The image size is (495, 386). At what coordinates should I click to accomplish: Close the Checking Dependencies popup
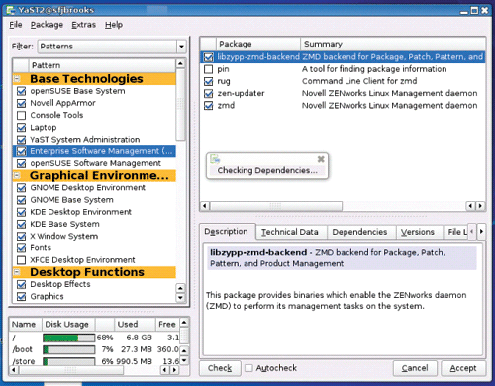[x=321, y=159]
